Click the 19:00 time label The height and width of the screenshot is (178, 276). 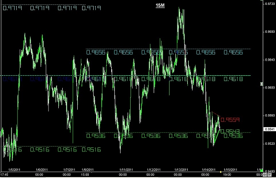pos(227,174)
